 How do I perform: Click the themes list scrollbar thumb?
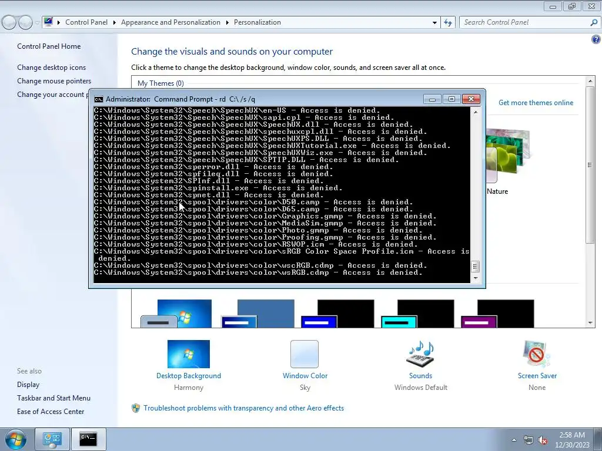[x=590, y=164]
